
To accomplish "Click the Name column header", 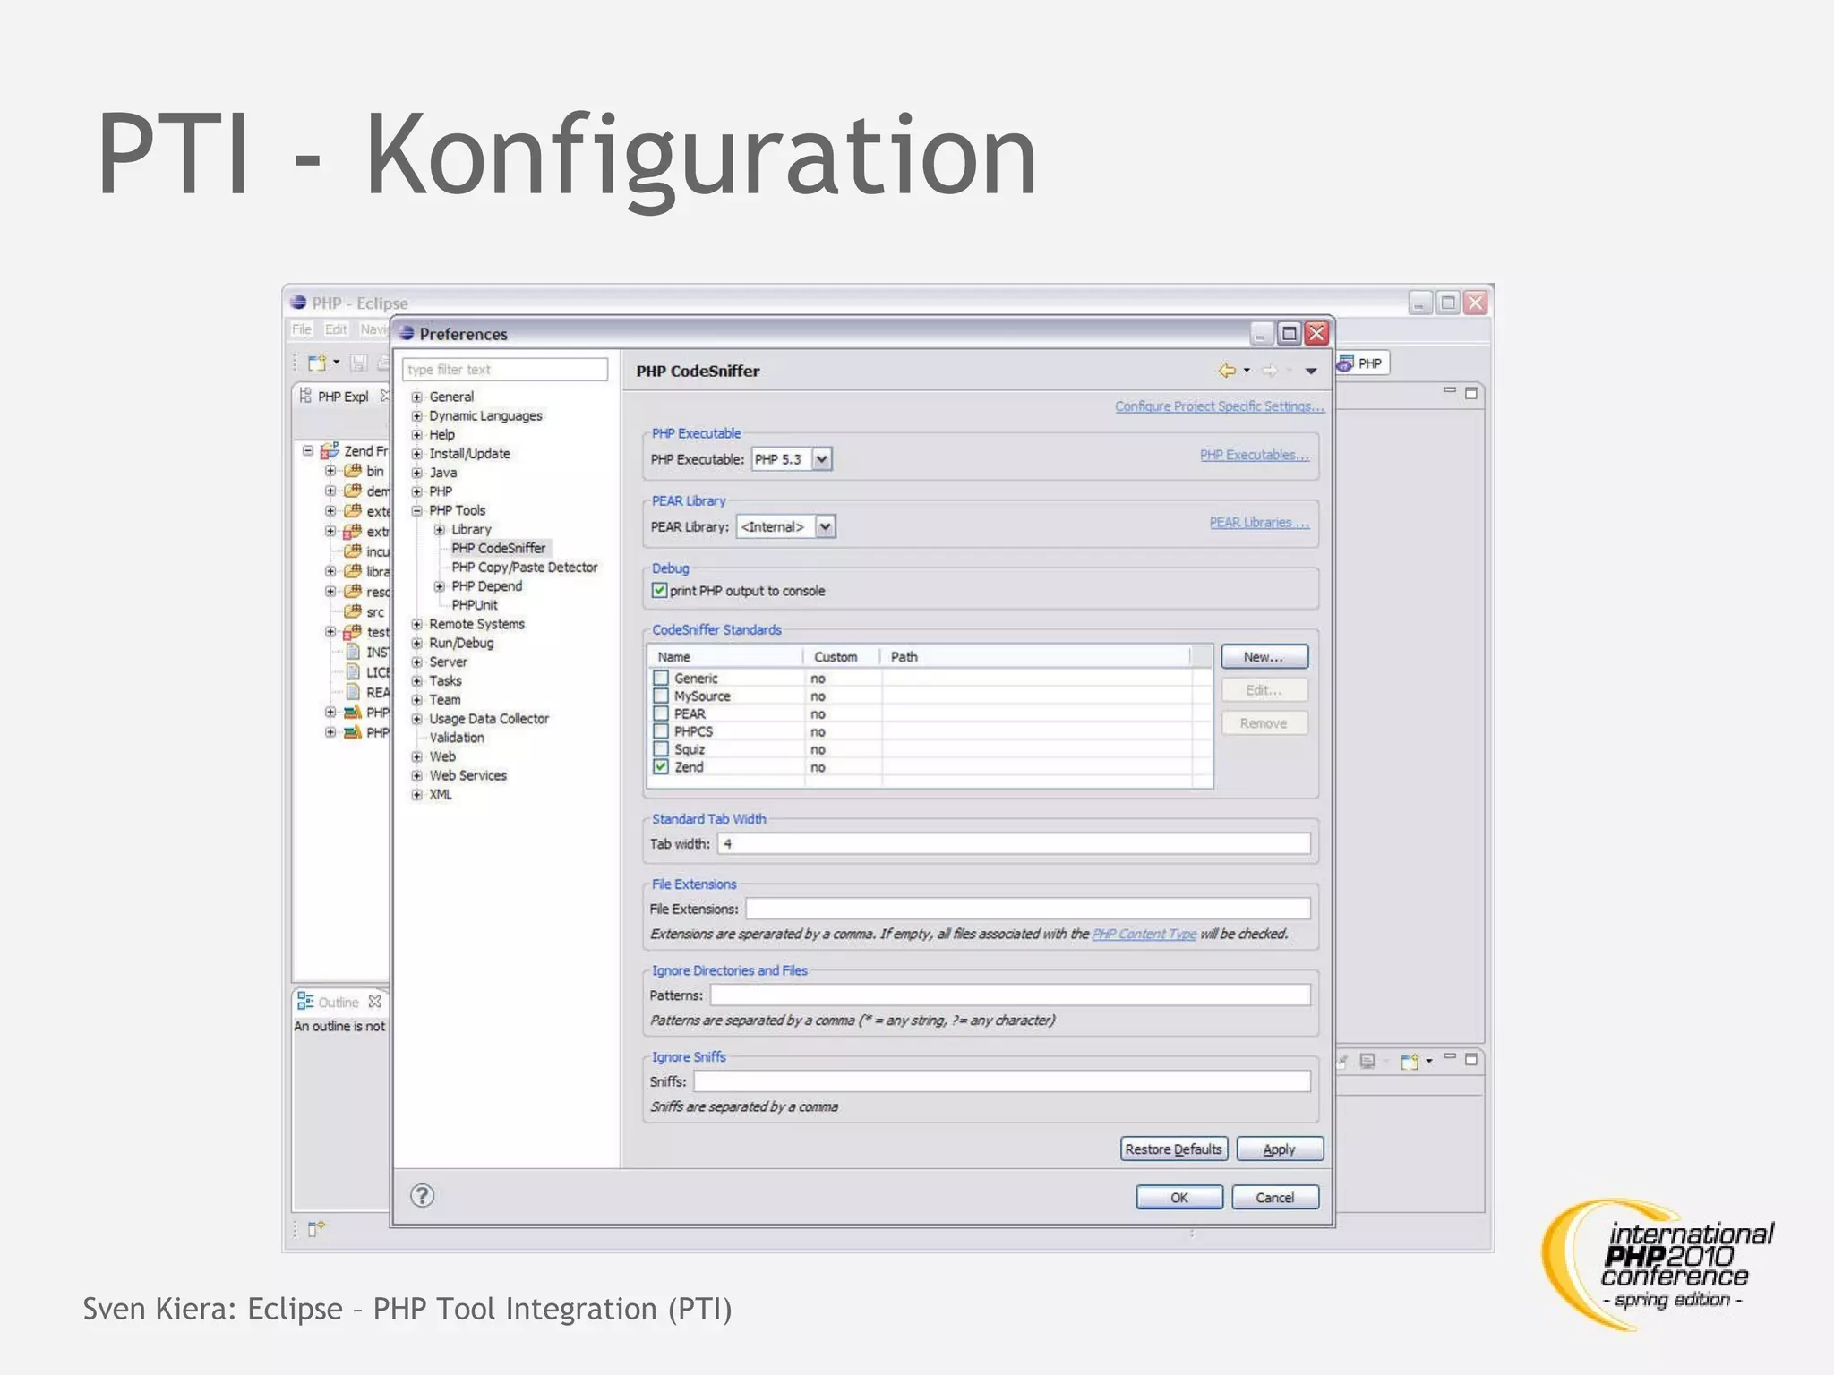I will pyautogui.click(x=725, y=657).
